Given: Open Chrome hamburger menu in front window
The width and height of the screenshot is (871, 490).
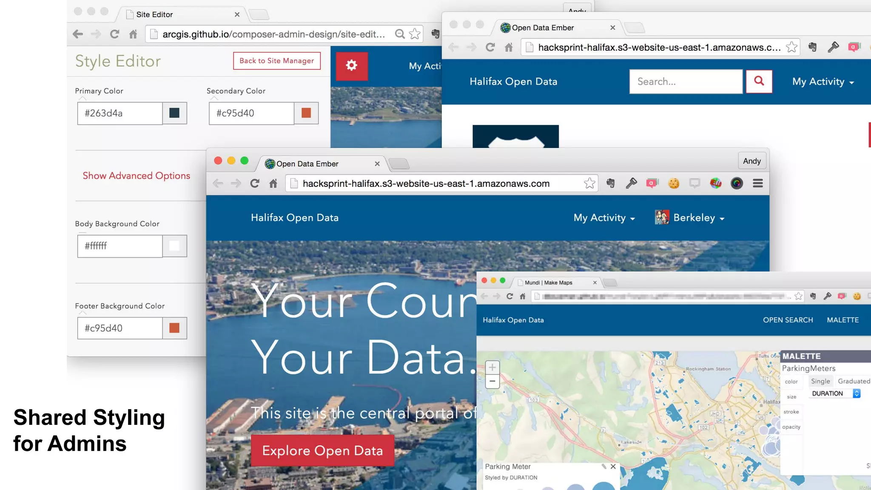Looking at the screenshot, I should pyautogui.click(x=758, y=183).
